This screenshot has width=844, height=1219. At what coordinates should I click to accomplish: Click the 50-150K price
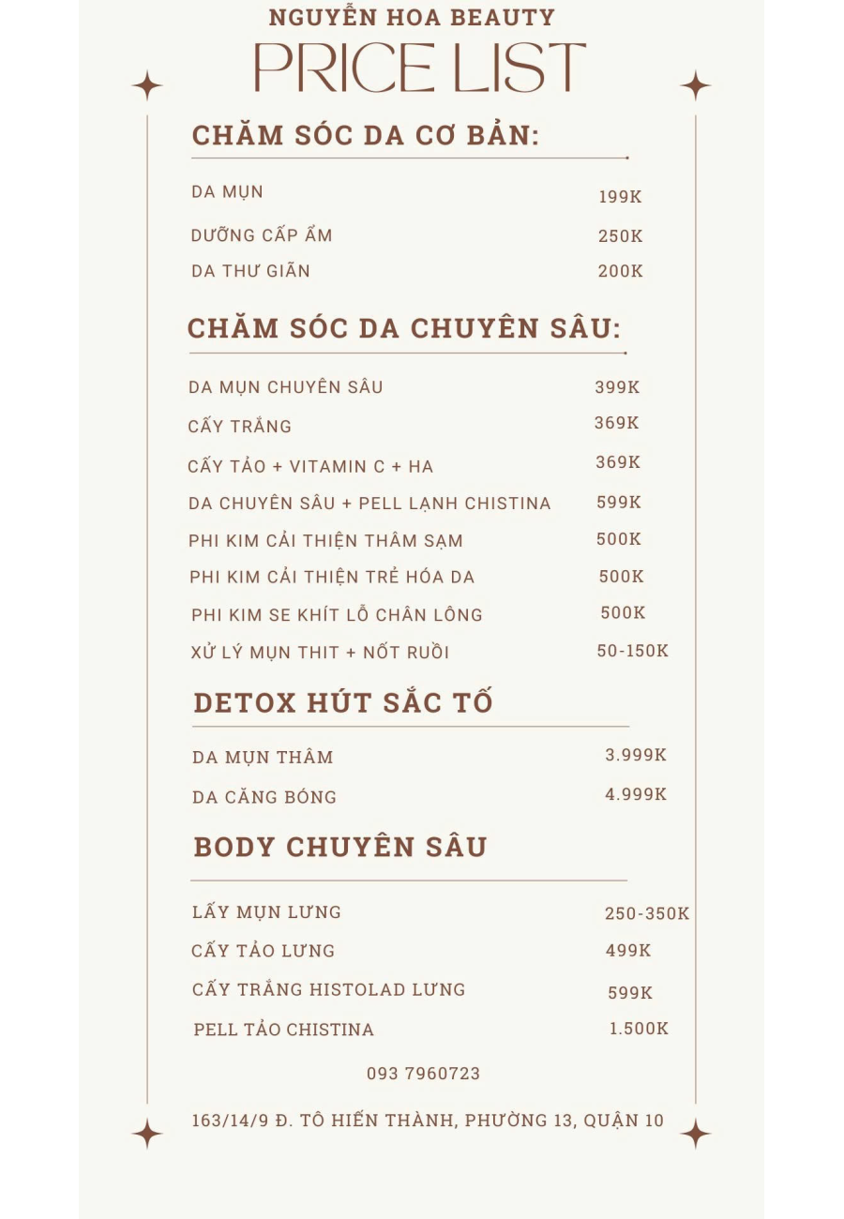point(633,651)
